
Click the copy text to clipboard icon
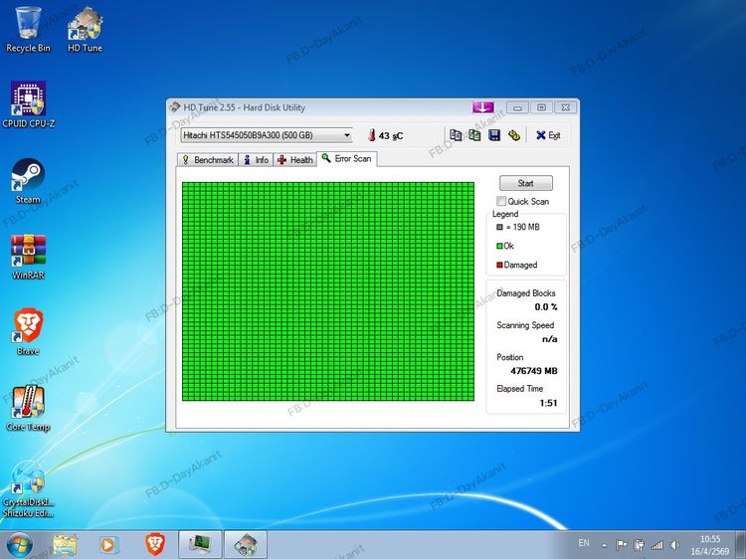[x=456, y=135]
